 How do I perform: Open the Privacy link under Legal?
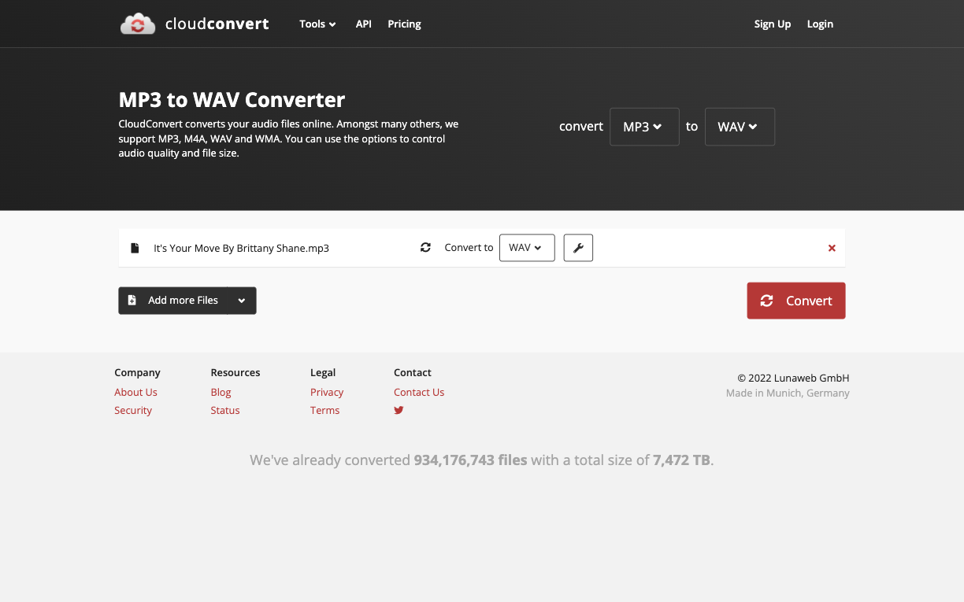[327, 392]
